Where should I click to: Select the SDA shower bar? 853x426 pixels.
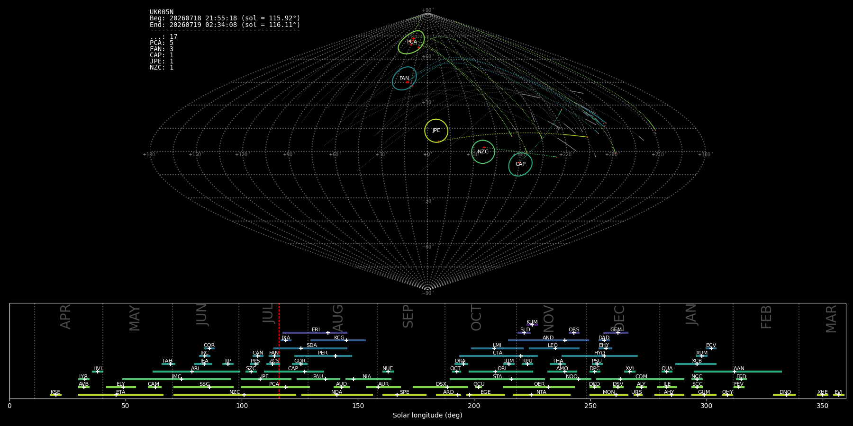coord(310,348)
